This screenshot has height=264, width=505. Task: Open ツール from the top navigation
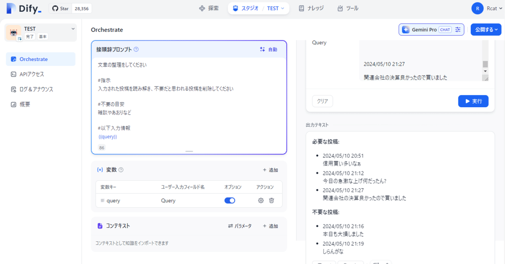tap(348, 8)
